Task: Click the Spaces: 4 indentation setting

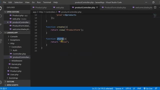Action: tap(119, 88)
